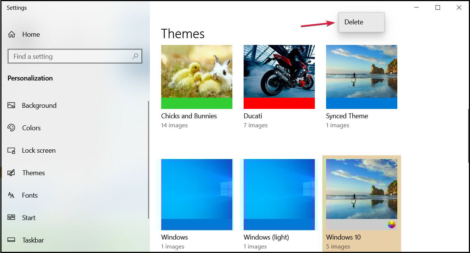Click the Start tiles icon
This screenshot has height=253, width=470.
[x=11, y=218]
